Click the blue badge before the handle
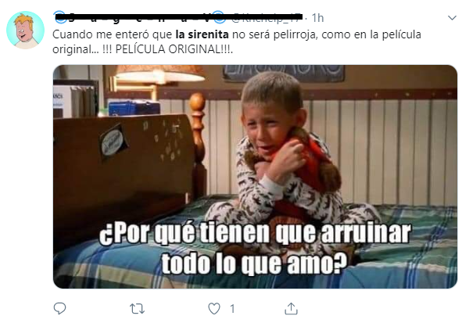 pyautogui.click(x=219, y=17)
